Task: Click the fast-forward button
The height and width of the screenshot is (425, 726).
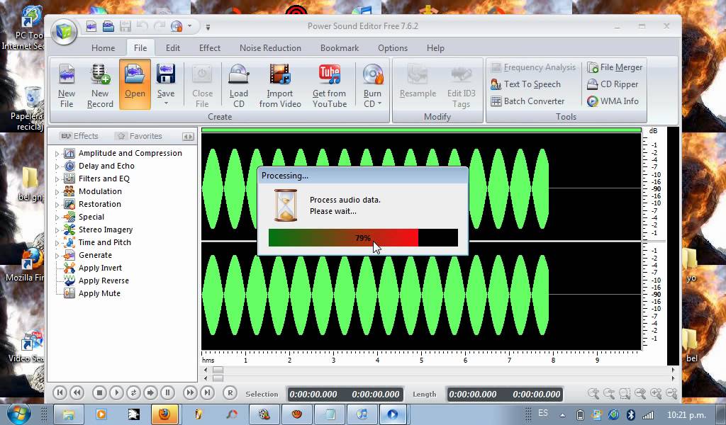Action: 190,392
